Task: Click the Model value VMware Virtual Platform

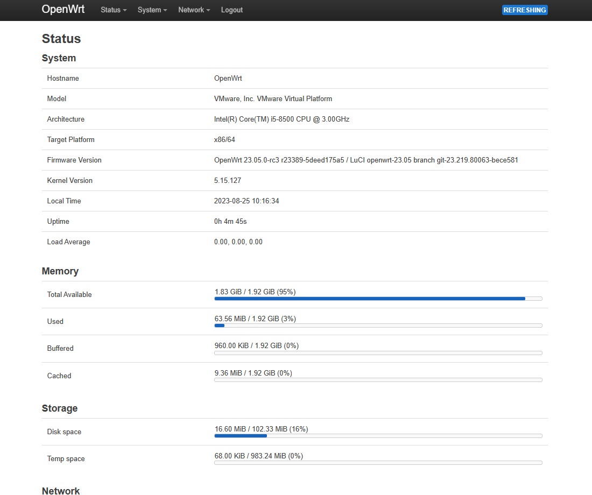Action: [273, 98]
